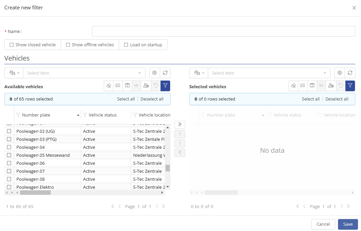Click the column layout icon above Selected vehicles

(312, 86)
